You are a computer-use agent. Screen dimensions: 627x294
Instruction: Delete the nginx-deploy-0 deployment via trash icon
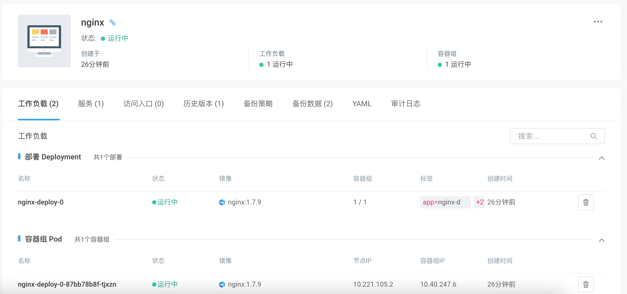[x=586, y=202]
